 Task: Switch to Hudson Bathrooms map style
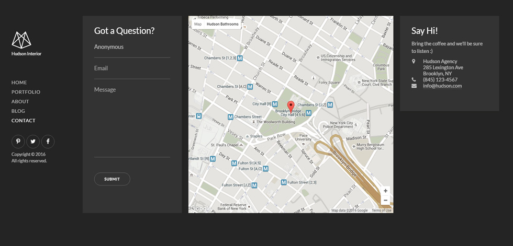pos(222,24)
